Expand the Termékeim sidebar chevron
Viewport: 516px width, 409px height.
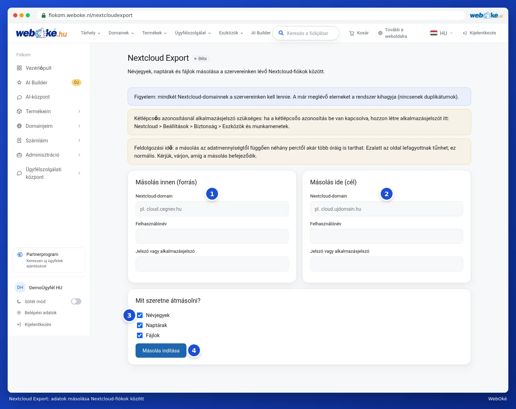coord(79,111)
